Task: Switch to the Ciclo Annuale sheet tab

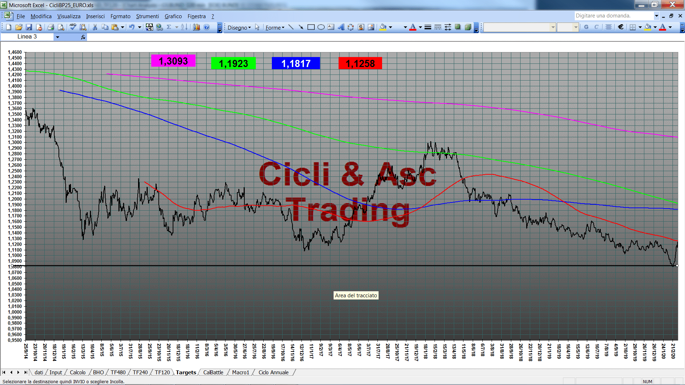Action: tap(273, 372)
